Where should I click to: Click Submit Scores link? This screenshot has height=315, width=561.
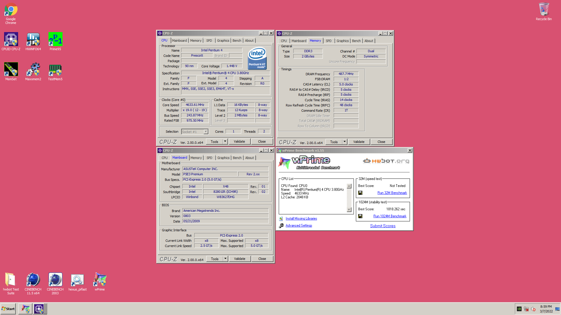[383, 226]
